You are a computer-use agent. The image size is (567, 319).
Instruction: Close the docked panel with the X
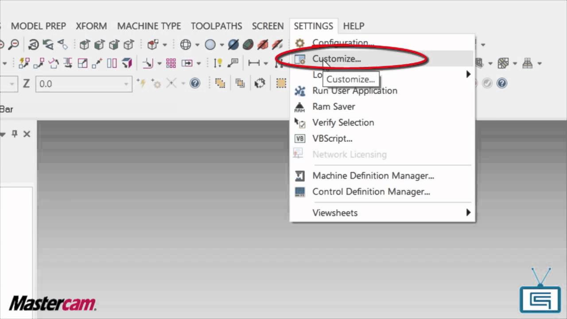pos(27,133)
